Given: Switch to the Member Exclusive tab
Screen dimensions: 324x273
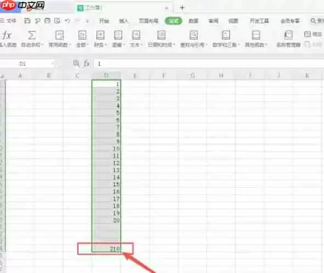Looking at the screenshot, I should pyautogui.click(x=290, y=21).
